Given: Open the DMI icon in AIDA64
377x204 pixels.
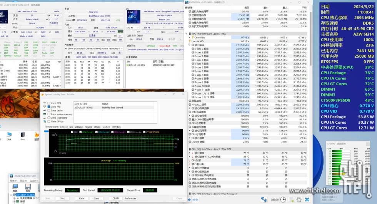Looking at the screenshot, I should click(x=9, y=134).
